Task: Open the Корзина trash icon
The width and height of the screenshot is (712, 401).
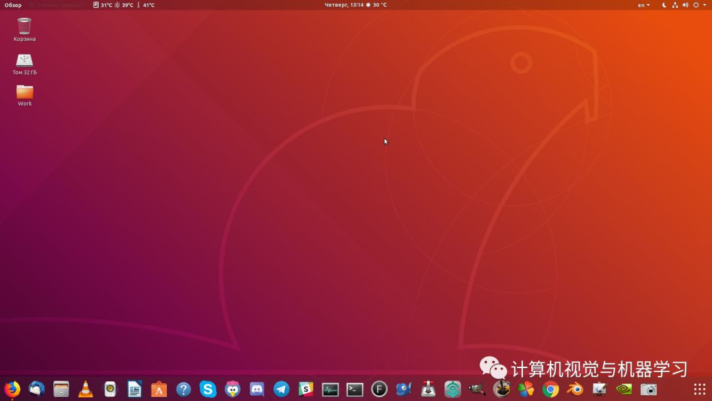Action: click(x=24, y=30)
